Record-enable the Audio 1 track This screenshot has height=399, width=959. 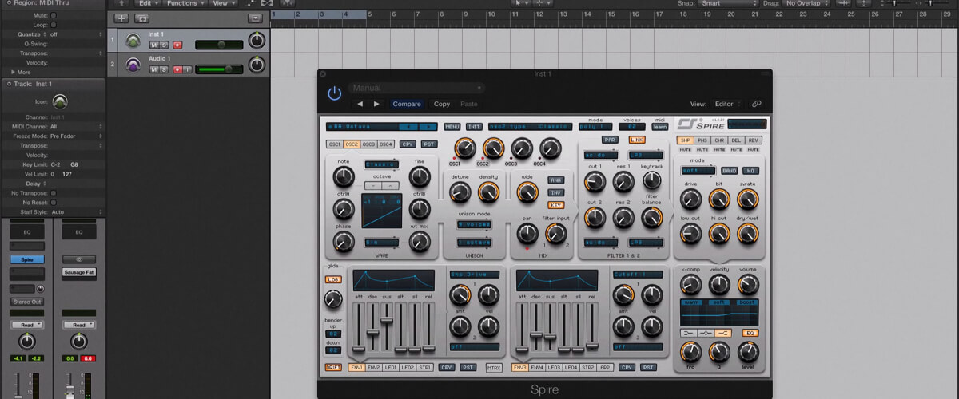177,69
